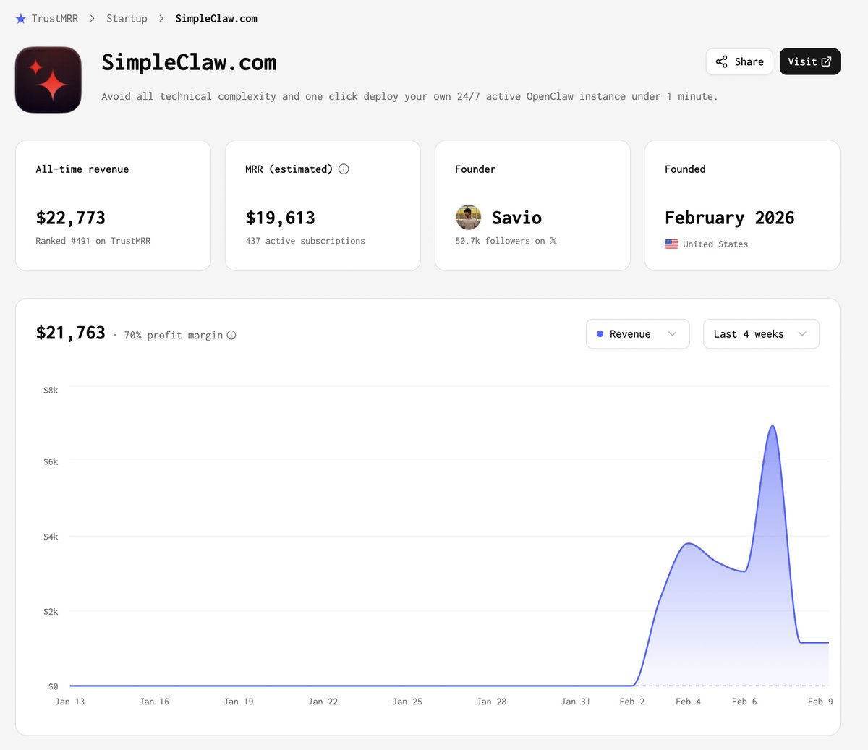Click the Ranked #491 on TrustMRR text

93,241
